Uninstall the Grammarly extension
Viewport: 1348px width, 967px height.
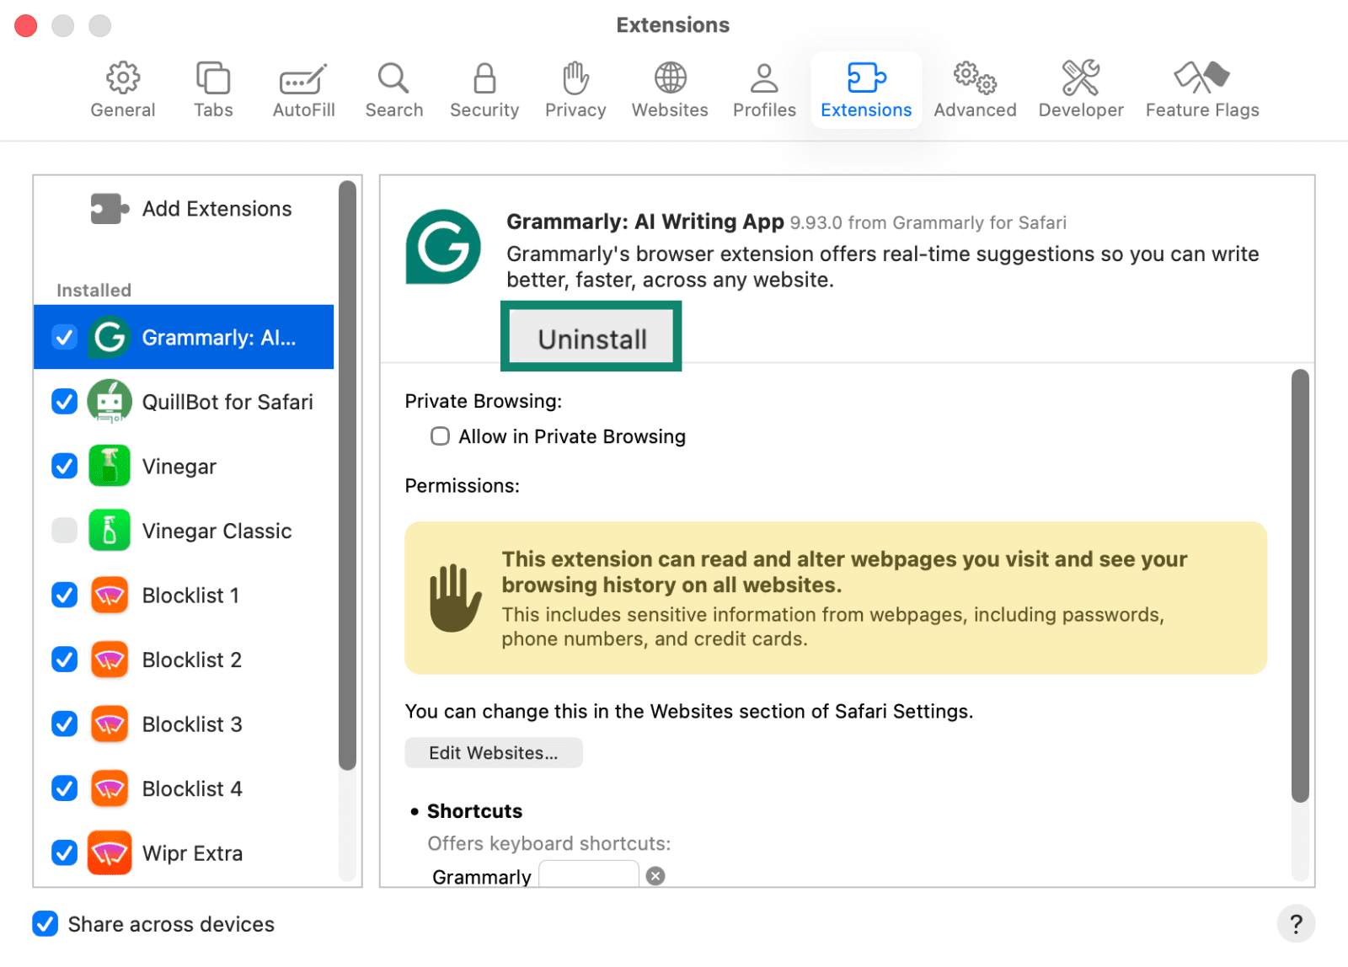click(x=591, y=336)
